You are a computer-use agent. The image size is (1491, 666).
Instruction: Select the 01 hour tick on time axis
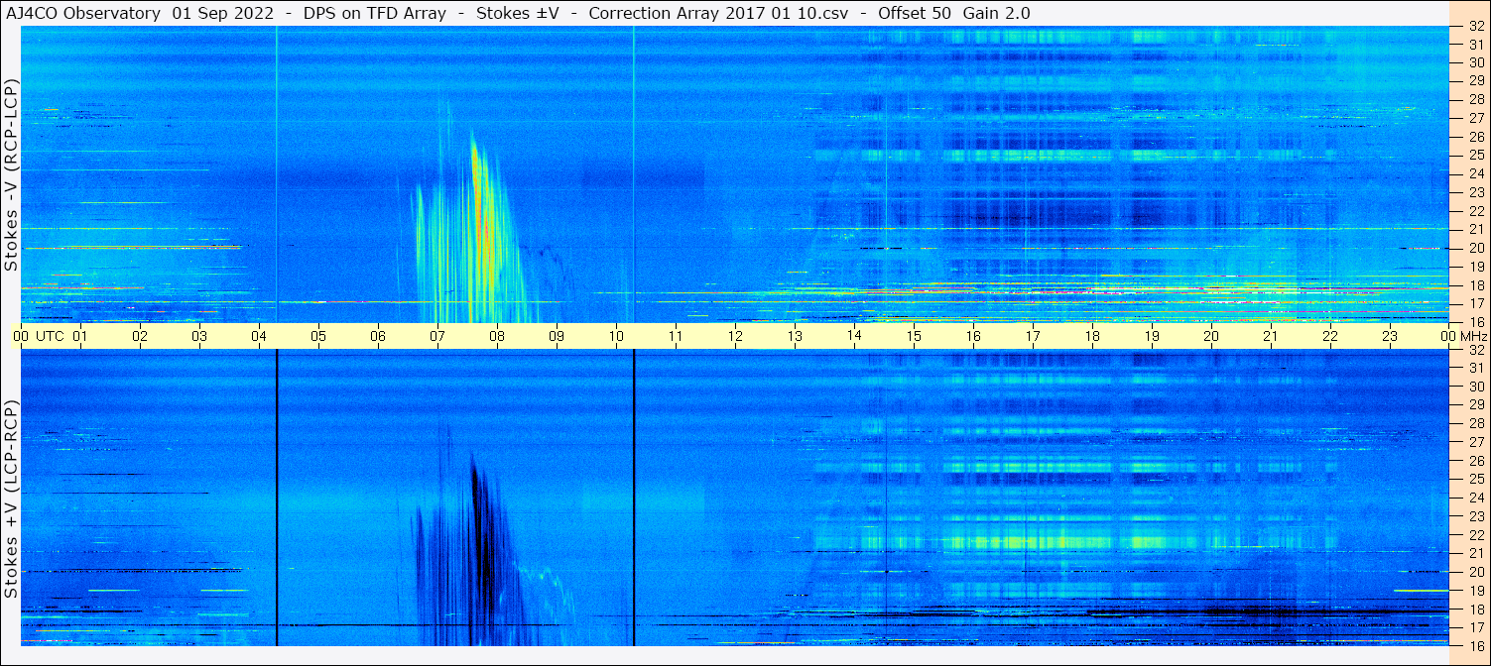[80, 336]
